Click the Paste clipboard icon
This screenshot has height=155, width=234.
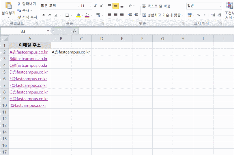pos(8,5)
